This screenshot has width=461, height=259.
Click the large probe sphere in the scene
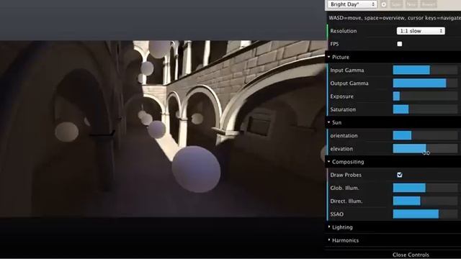pos(196,169)
